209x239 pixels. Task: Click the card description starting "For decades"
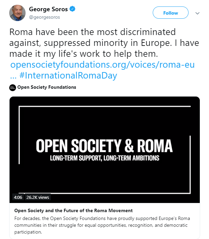(102, 225)
